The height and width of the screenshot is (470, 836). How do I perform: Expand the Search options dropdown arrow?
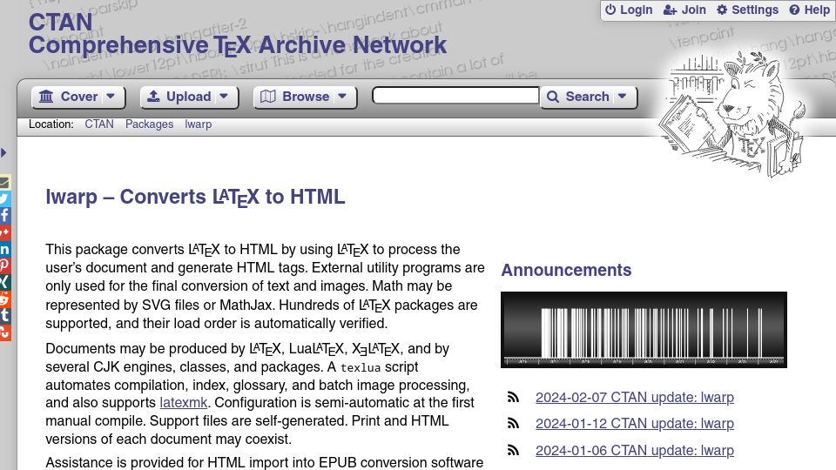pyautogui.click(x=622, y=97)
